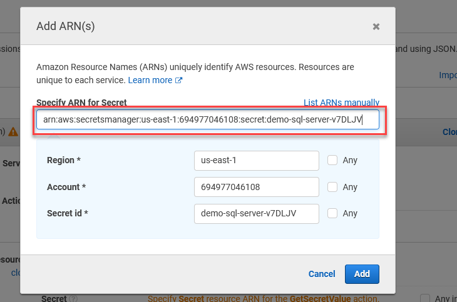The height and width of the screenshot is (302, 457).
Task: Edit the Account number field
Action: (x=257, y=187)
